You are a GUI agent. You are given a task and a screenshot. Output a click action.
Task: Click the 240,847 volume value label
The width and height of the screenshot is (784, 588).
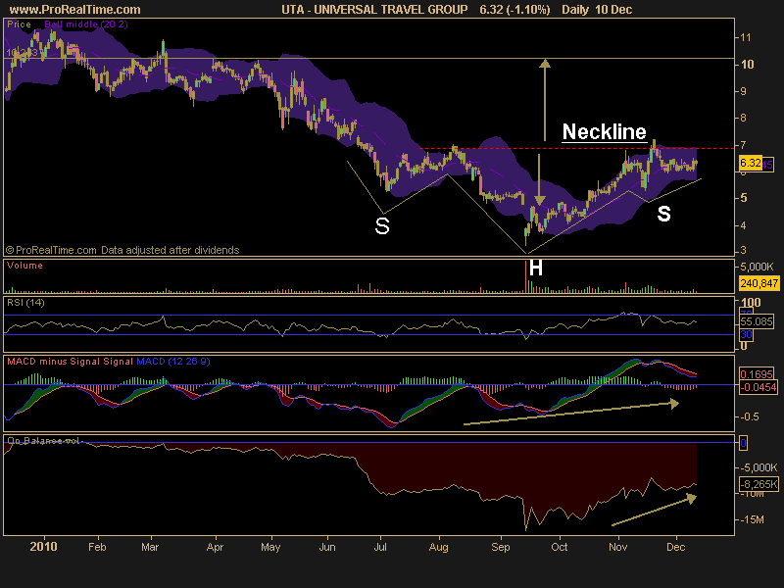[x=759, y=283]
